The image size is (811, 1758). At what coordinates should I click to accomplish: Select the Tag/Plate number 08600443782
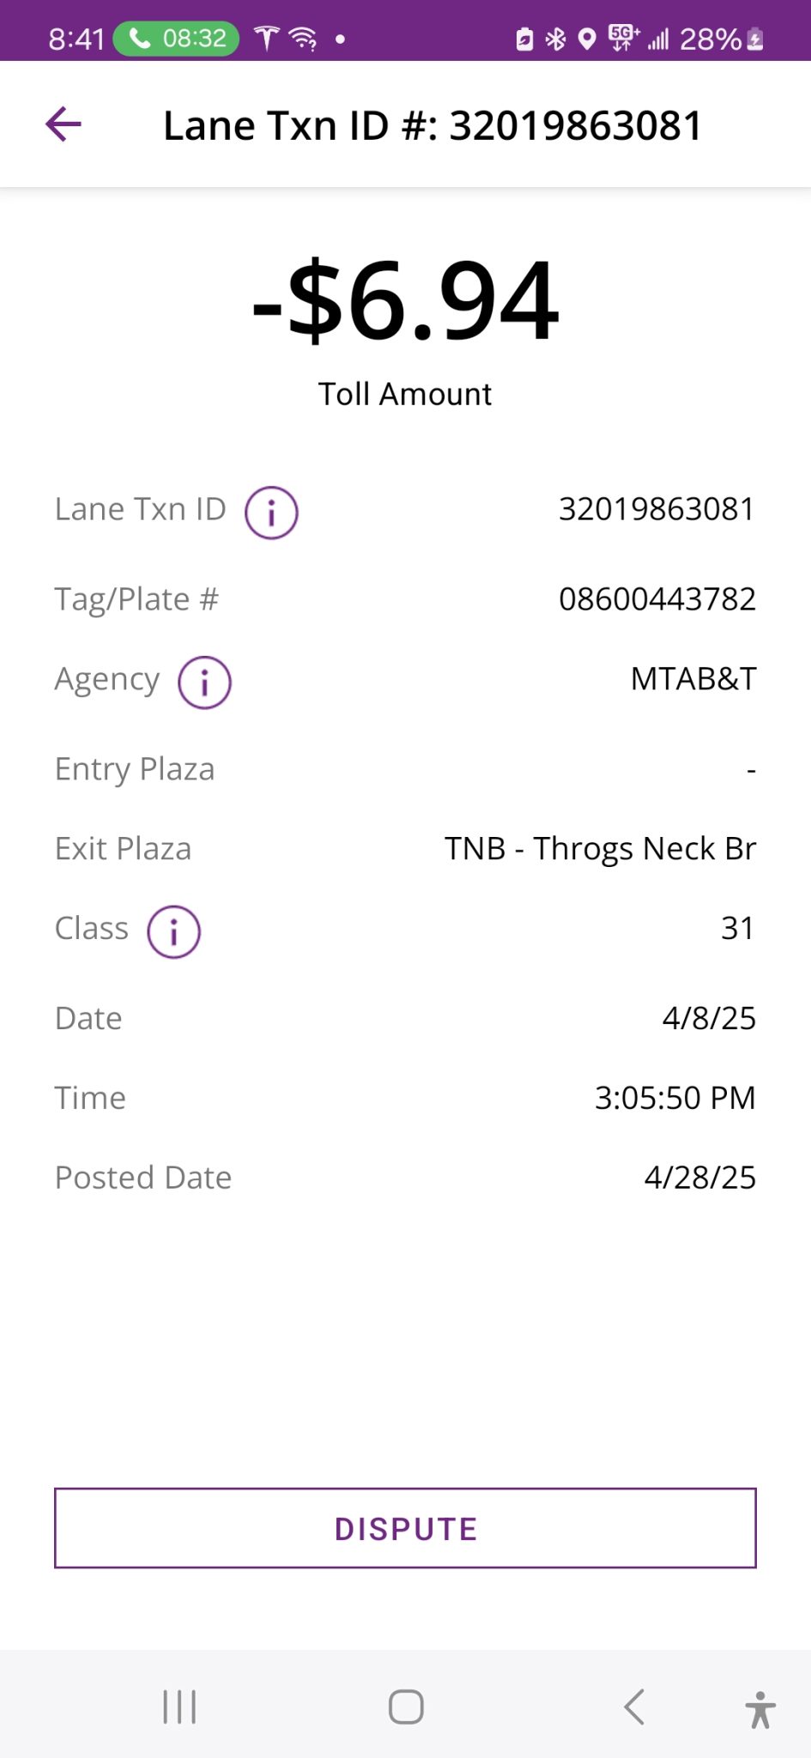coord(657,599)
